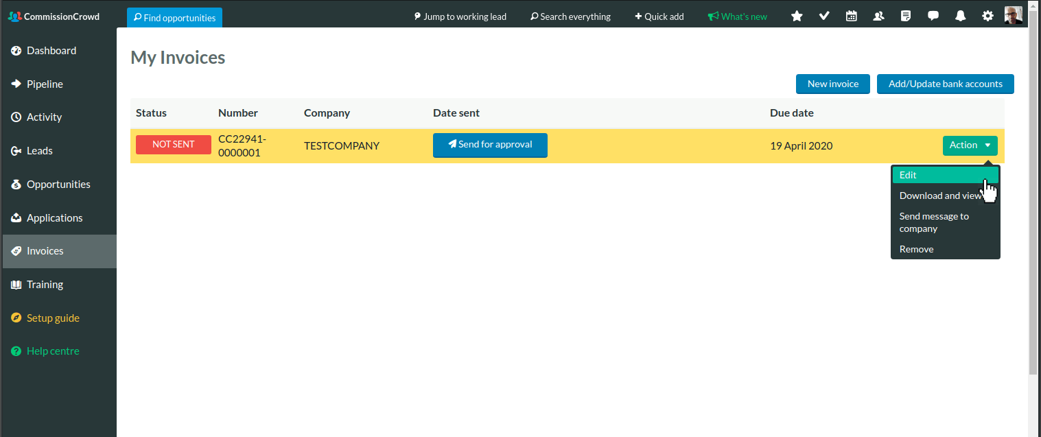The width and height of the screenshot is (1041, 437).
Task: Choose Remove from the Action menu
Action: tap(917, 249)
